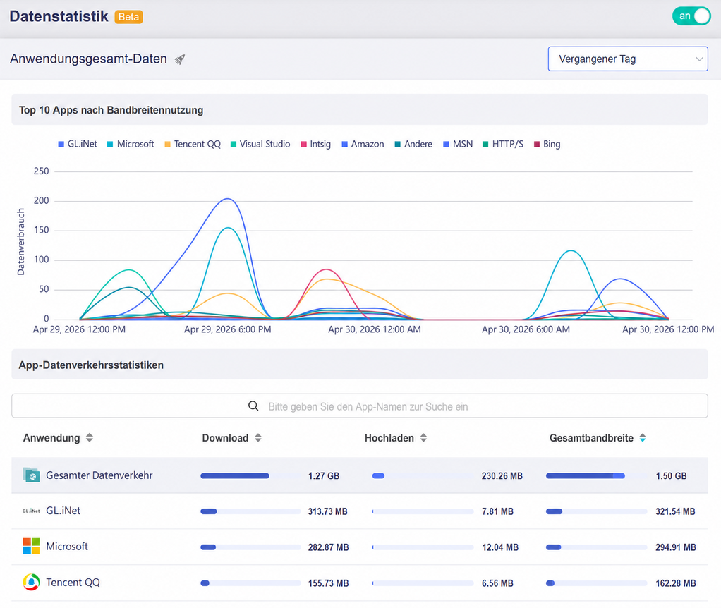Toggle the Andere legend series
721x608 pixels.
[x=413, y=145]
